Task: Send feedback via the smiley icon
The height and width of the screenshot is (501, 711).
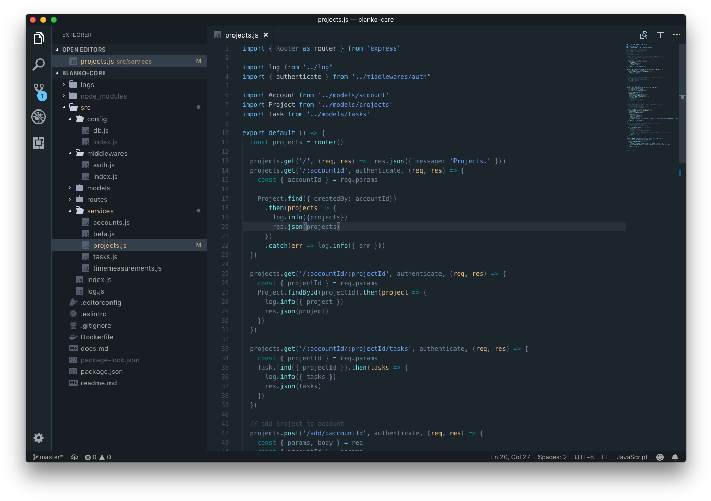Action: click(x=659, y=457)
